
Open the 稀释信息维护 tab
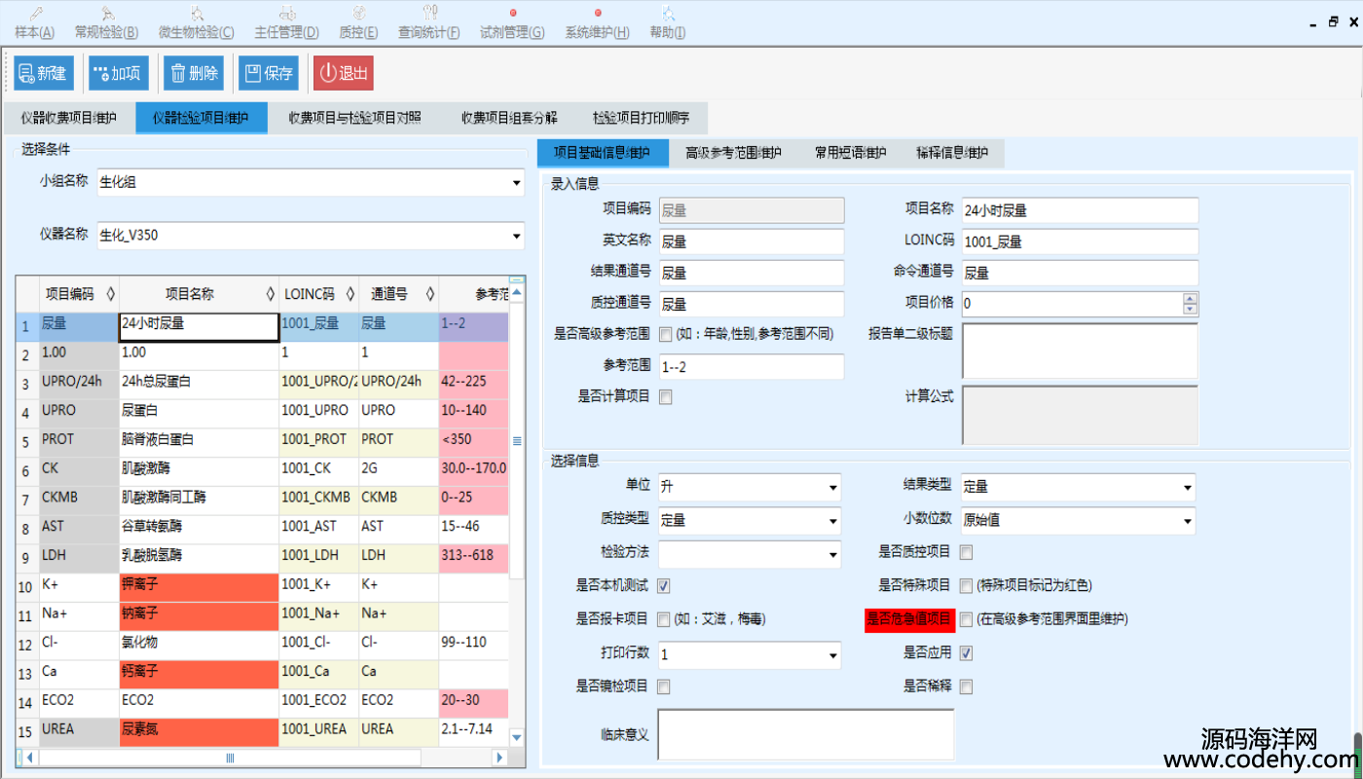tap(952, 153)
